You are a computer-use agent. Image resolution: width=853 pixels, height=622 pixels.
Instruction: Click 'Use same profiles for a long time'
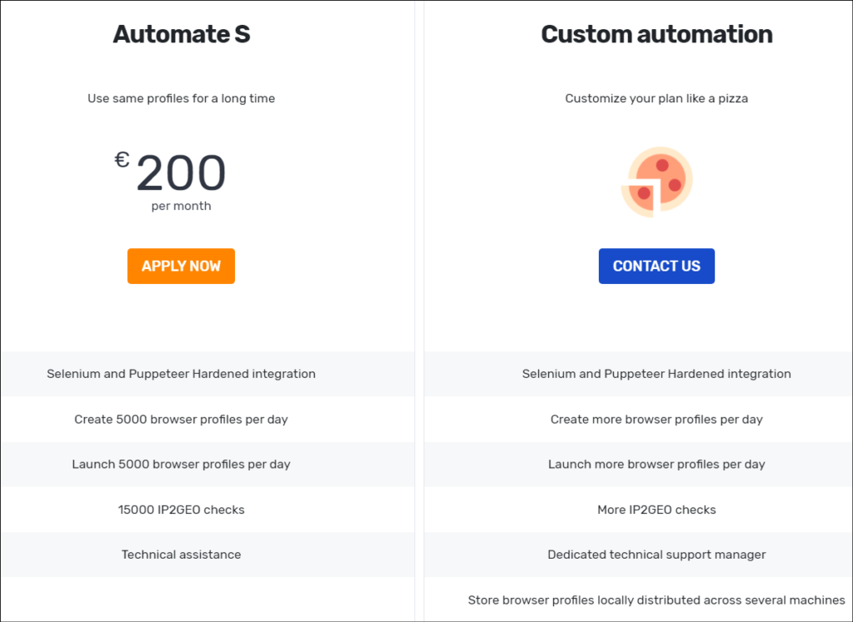click(181, 98)
